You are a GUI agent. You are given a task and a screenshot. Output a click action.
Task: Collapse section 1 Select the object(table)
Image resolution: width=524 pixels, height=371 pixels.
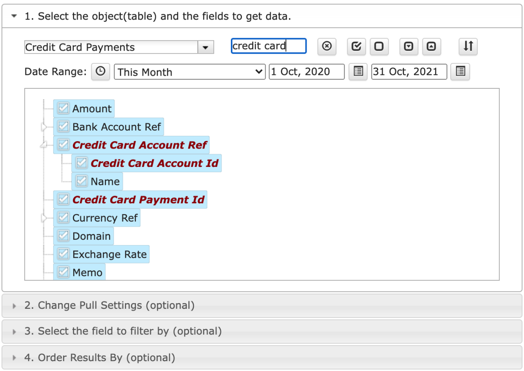(262, 16)
